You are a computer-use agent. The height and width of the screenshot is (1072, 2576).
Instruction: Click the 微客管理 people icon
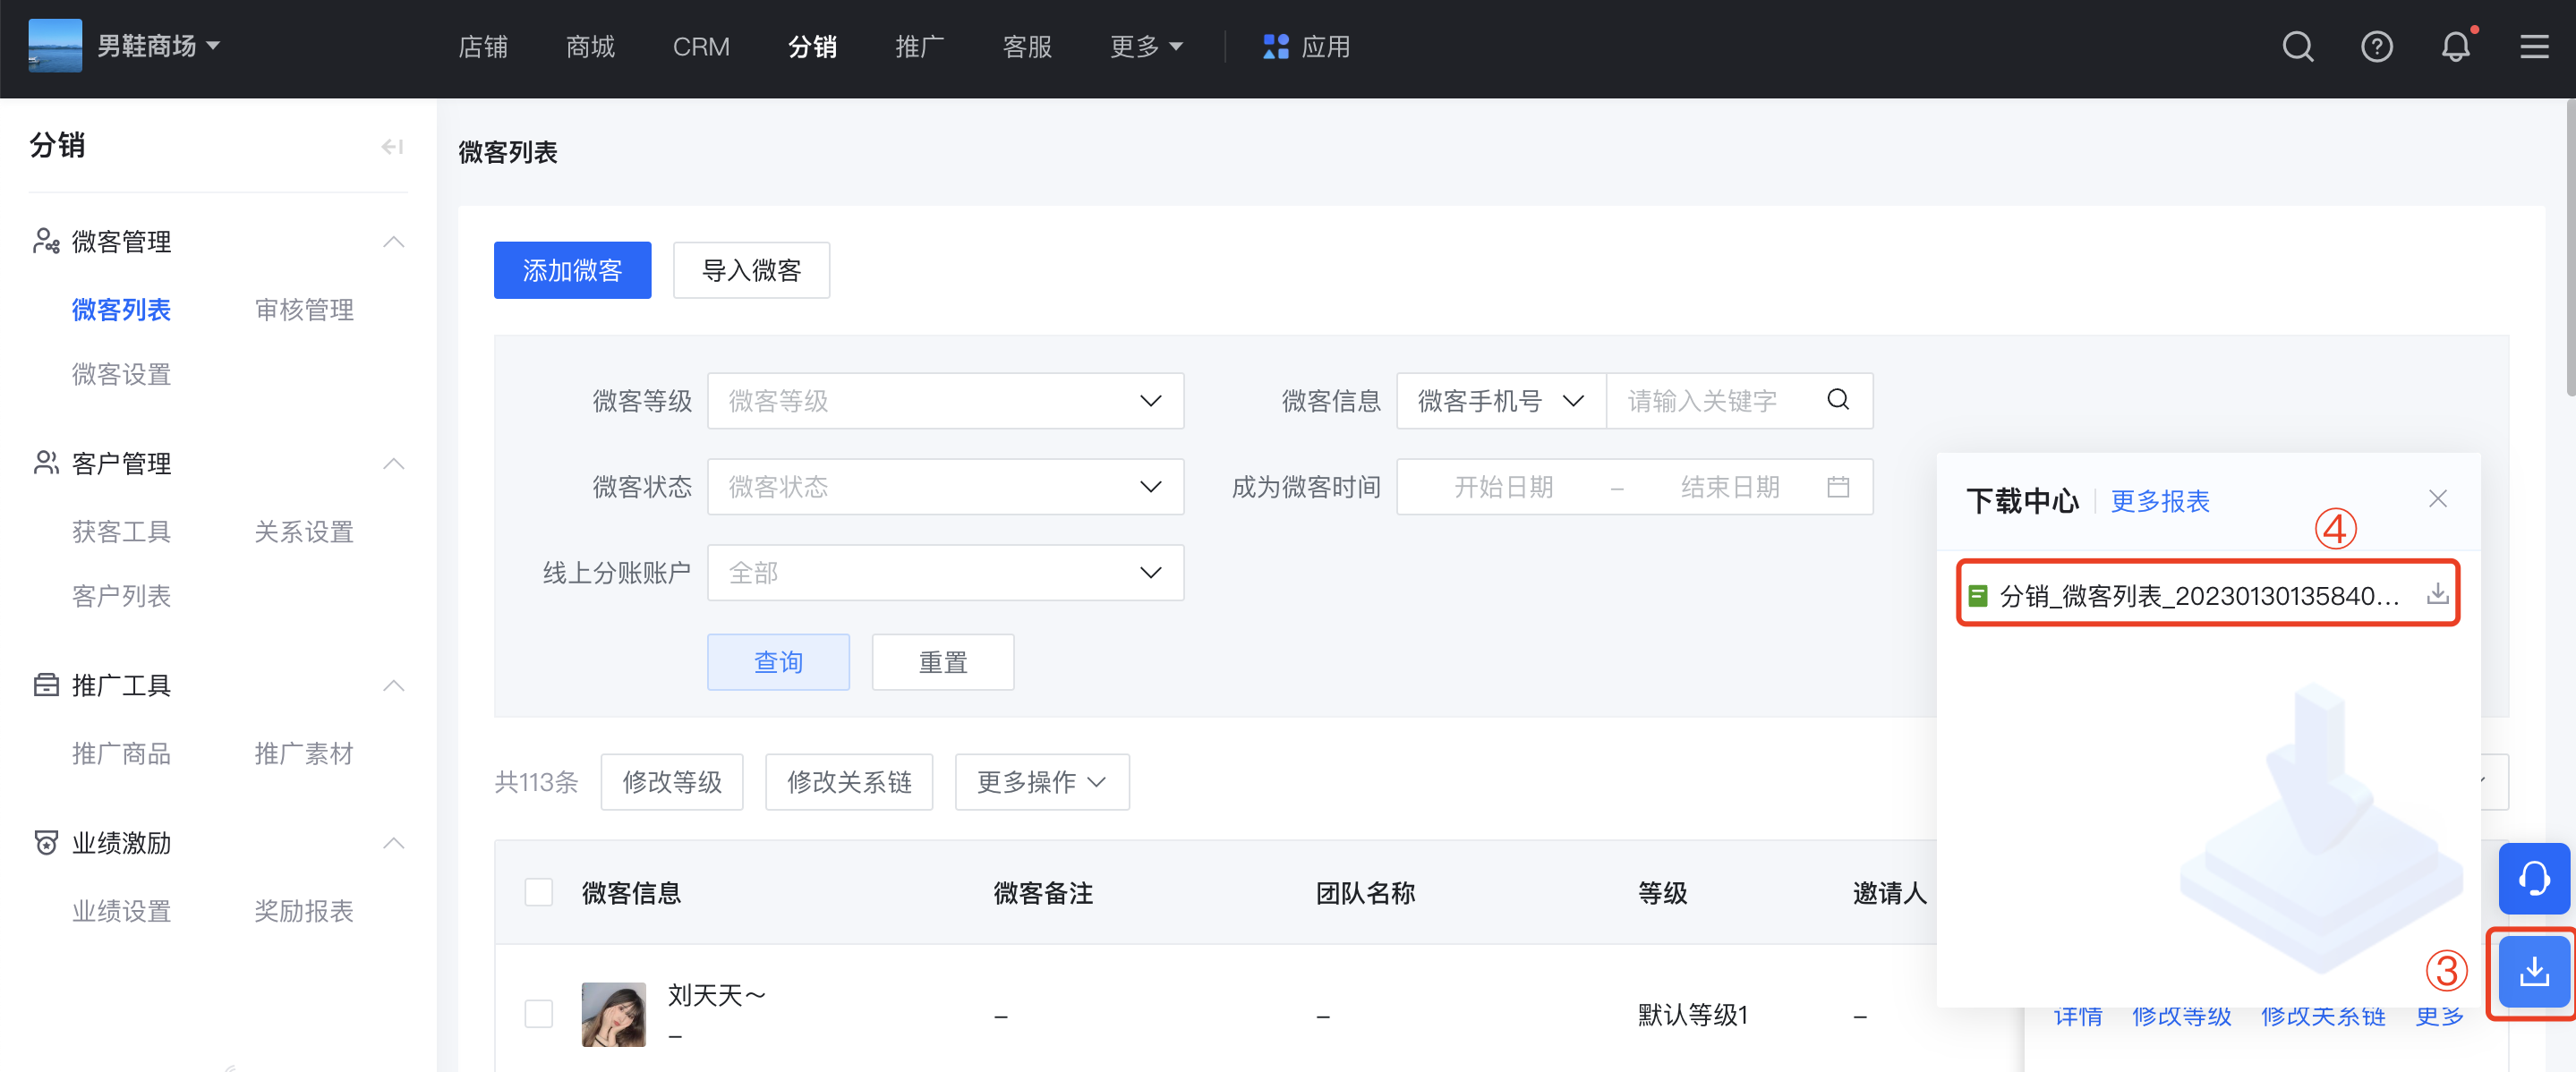[x=46, y=241]
